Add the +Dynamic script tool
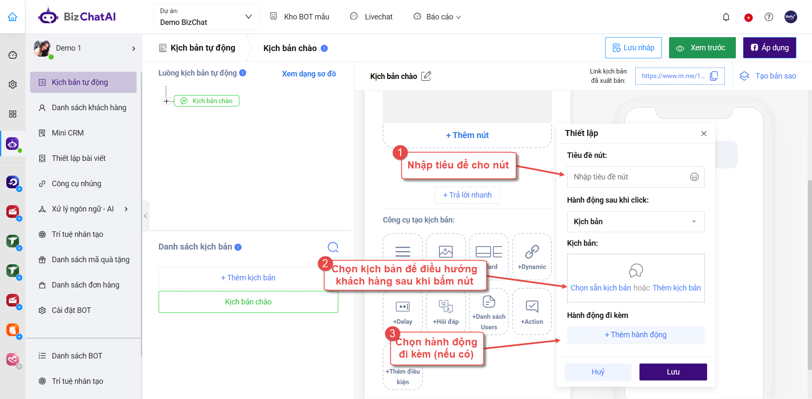 (x=532, y=257)
